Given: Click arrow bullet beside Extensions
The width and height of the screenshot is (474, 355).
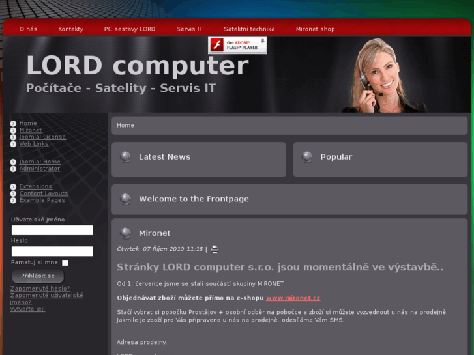Looking at the screenshot, I should coord(13,187).
